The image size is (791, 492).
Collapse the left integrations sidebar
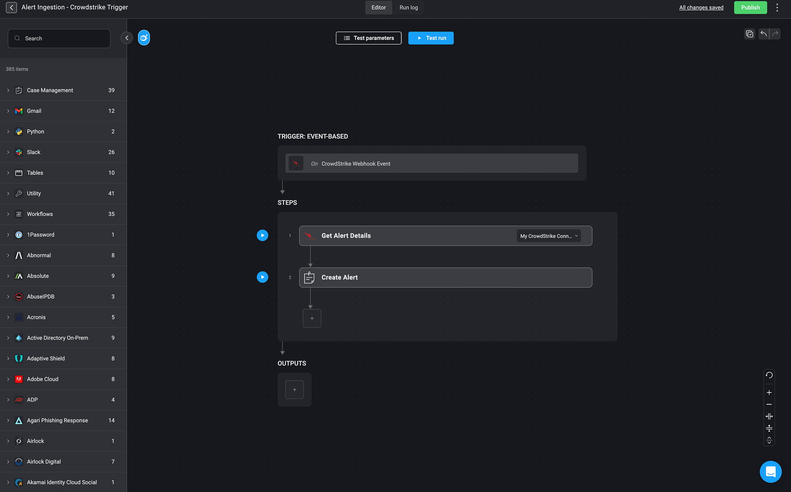[x=127, y=38]
